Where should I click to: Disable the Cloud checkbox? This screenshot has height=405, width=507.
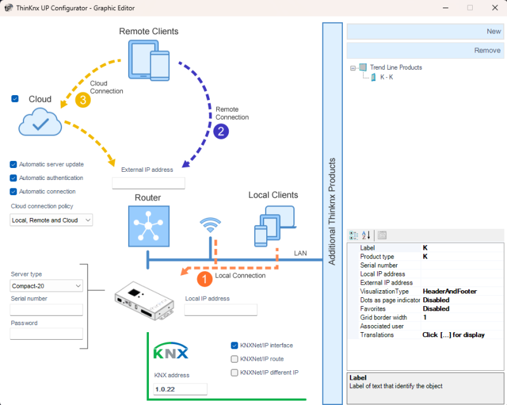[x=15, y=99]
